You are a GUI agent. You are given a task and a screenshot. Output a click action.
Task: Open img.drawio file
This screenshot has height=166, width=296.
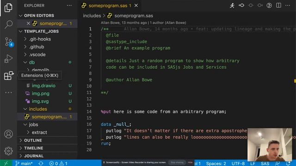(47, 86)
